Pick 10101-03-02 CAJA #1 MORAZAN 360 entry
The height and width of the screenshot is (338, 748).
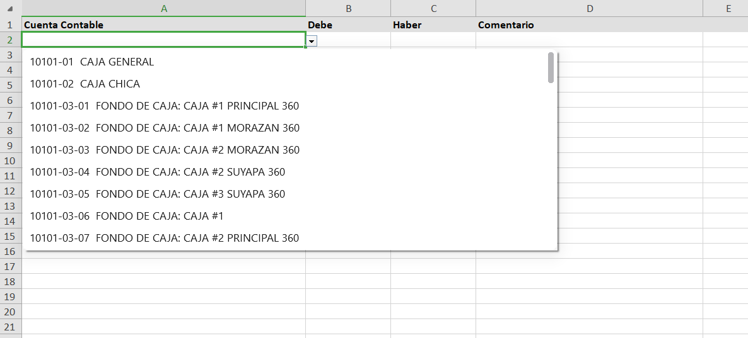289,128
